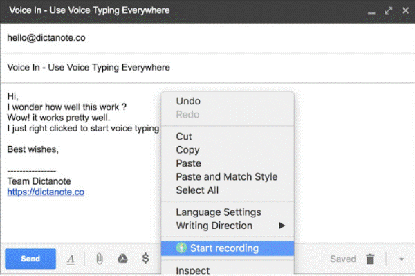The height and width of the screenshot is (276, 415).
Task: Insert files using the Google Drive icon
Action: [x=122, y=259]
